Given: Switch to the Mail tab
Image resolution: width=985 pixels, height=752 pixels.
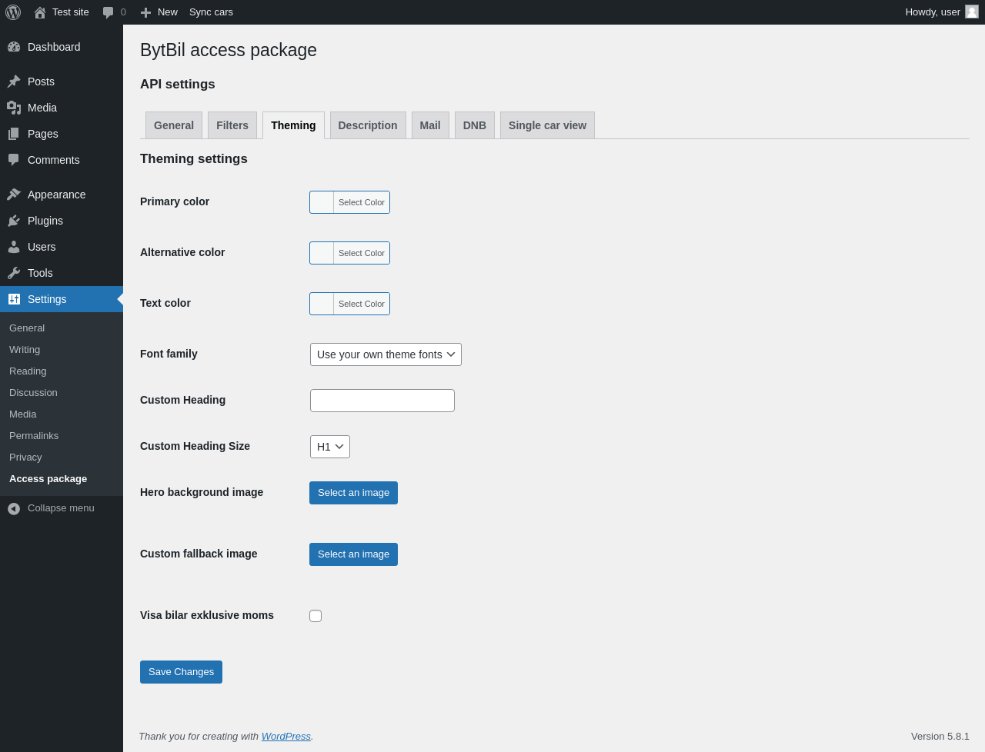Looking at the screenshot, I should tap(430, 125).
